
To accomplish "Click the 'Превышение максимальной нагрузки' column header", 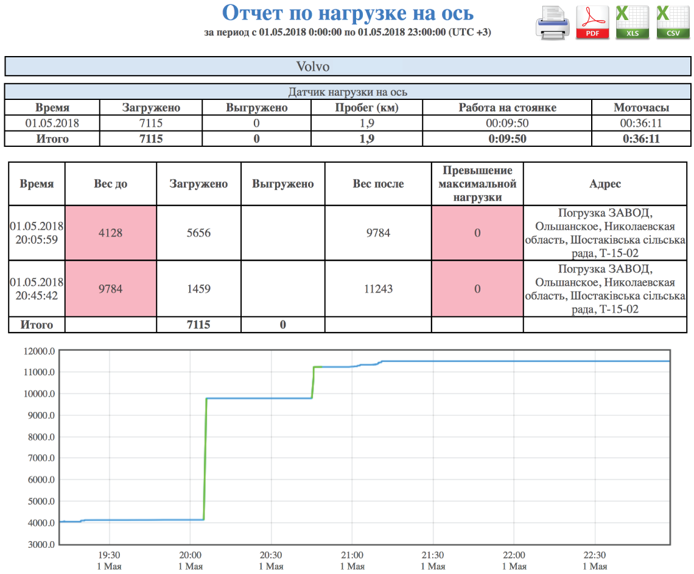I will [477, 183].
